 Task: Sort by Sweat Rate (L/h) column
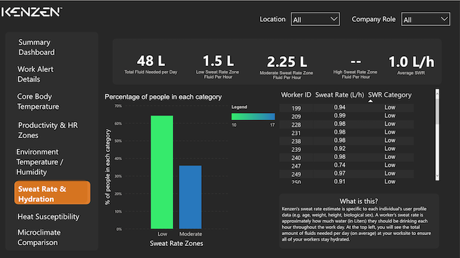(x=340, y=95)
